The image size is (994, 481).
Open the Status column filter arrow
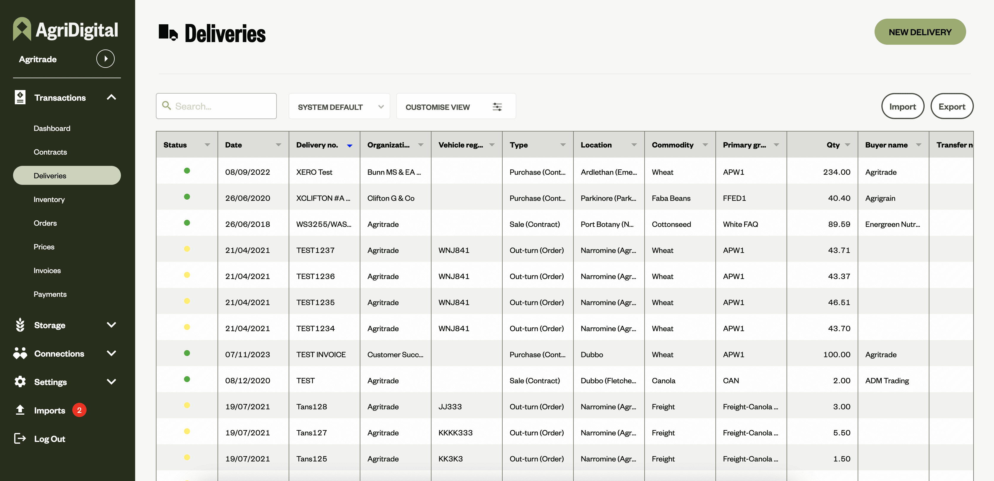click(207, 145)
